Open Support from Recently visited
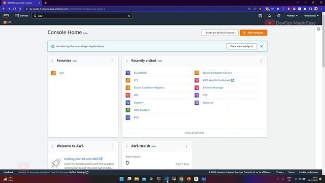Viewport: 325px width, 183px height. 139,103
